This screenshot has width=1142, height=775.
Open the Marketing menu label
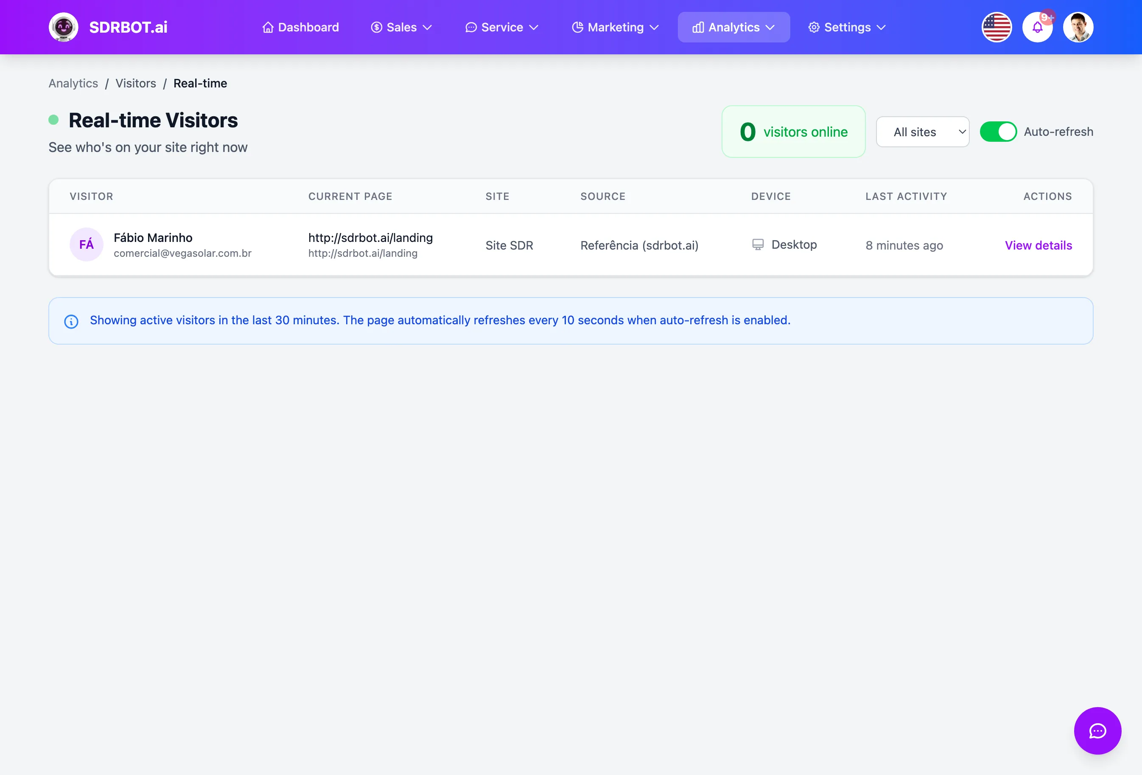[616, 28]
